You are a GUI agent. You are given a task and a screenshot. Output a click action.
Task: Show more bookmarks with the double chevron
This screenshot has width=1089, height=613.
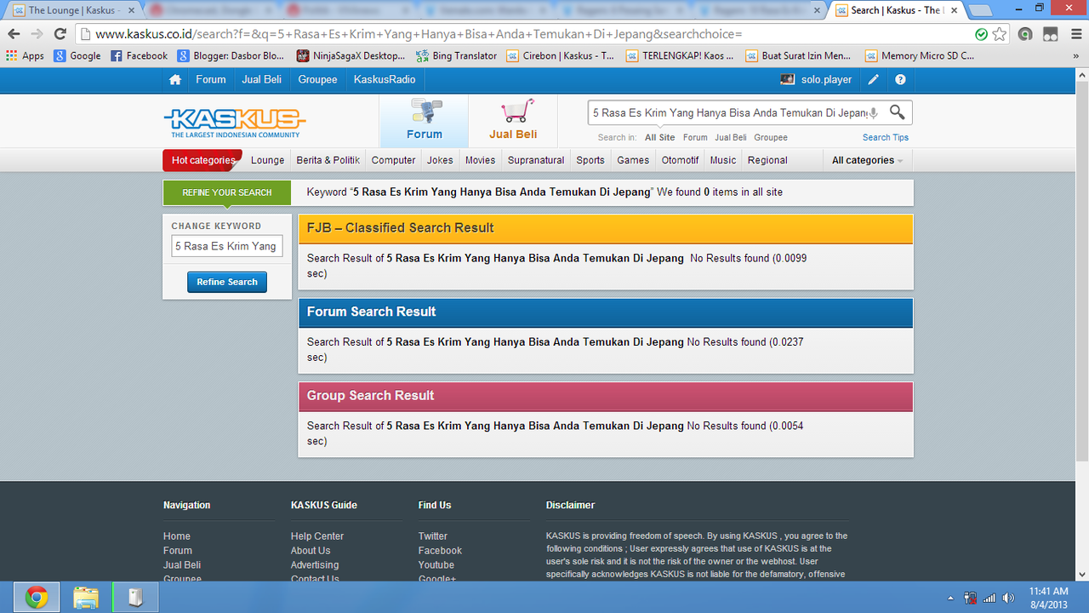click(x=1078, y=55)
